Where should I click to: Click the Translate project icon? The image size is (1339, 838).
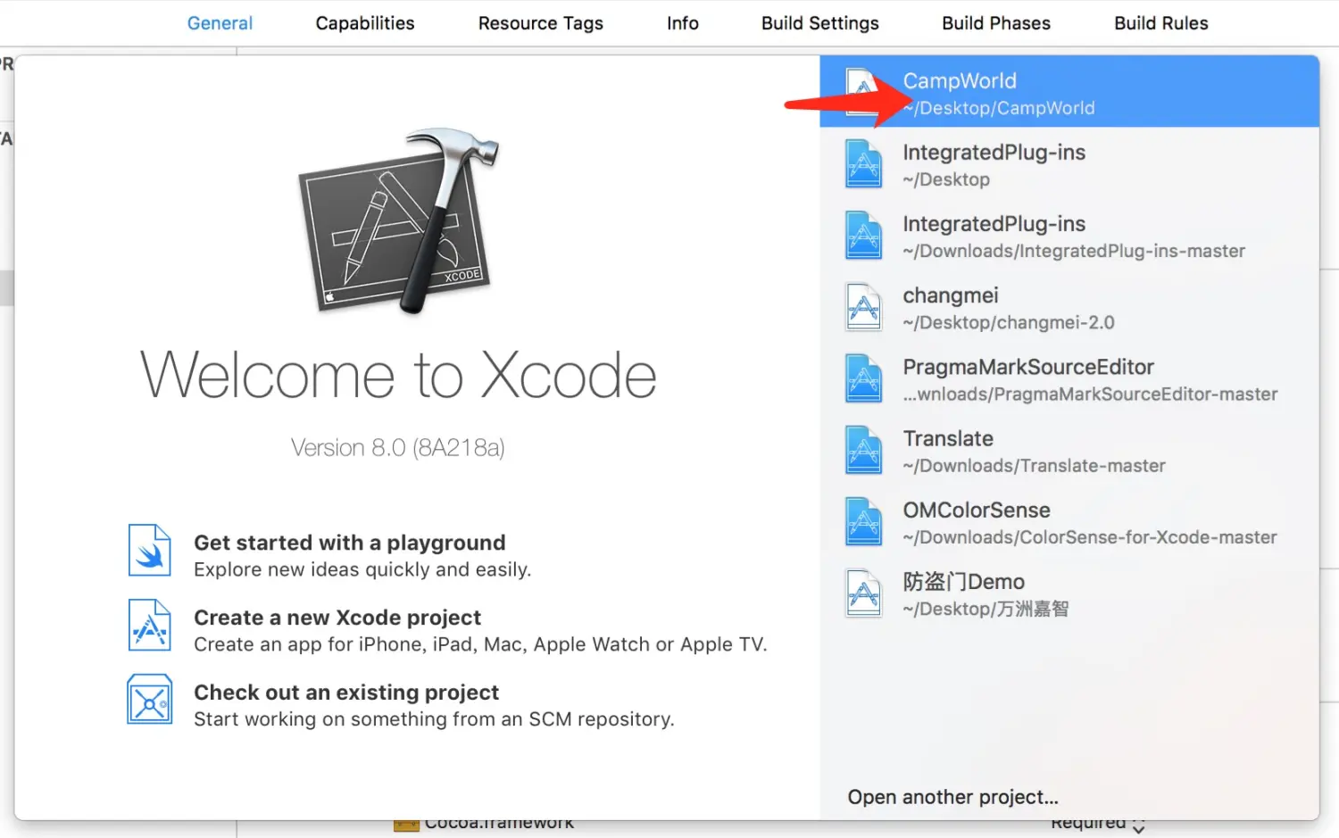coord(863,450)
